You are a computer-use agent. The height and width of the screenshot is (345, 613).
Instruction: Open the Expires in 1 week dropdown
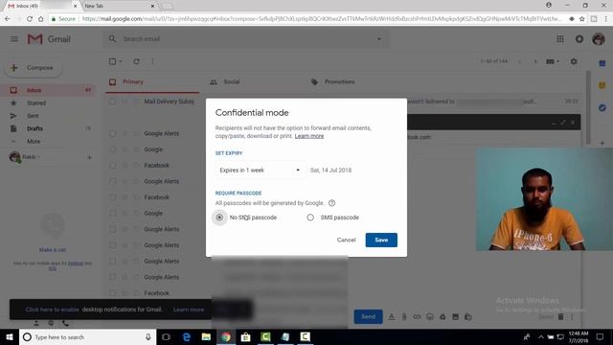coord(260,171)
